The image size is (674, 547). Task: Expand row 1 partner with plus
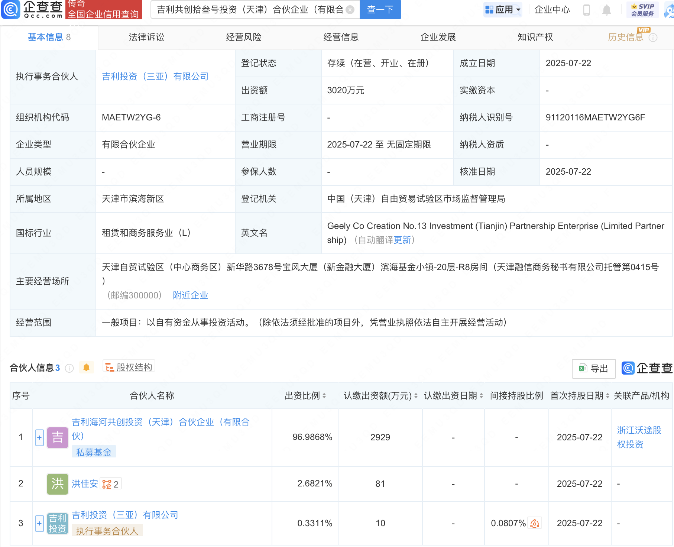[39, 437]
